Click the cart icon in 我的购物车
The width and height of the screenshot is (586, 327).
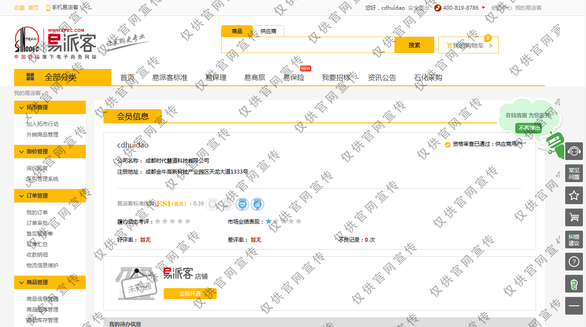click(449, 45)
